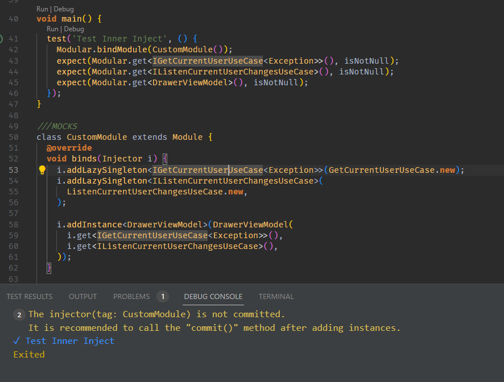Switch to the TERMINAL tab

[x=276, y=296]
